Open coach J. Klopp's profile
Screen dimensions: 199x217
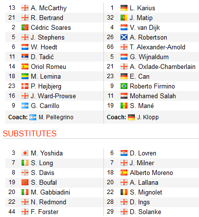pyautogui.click(x=148, y=117)
